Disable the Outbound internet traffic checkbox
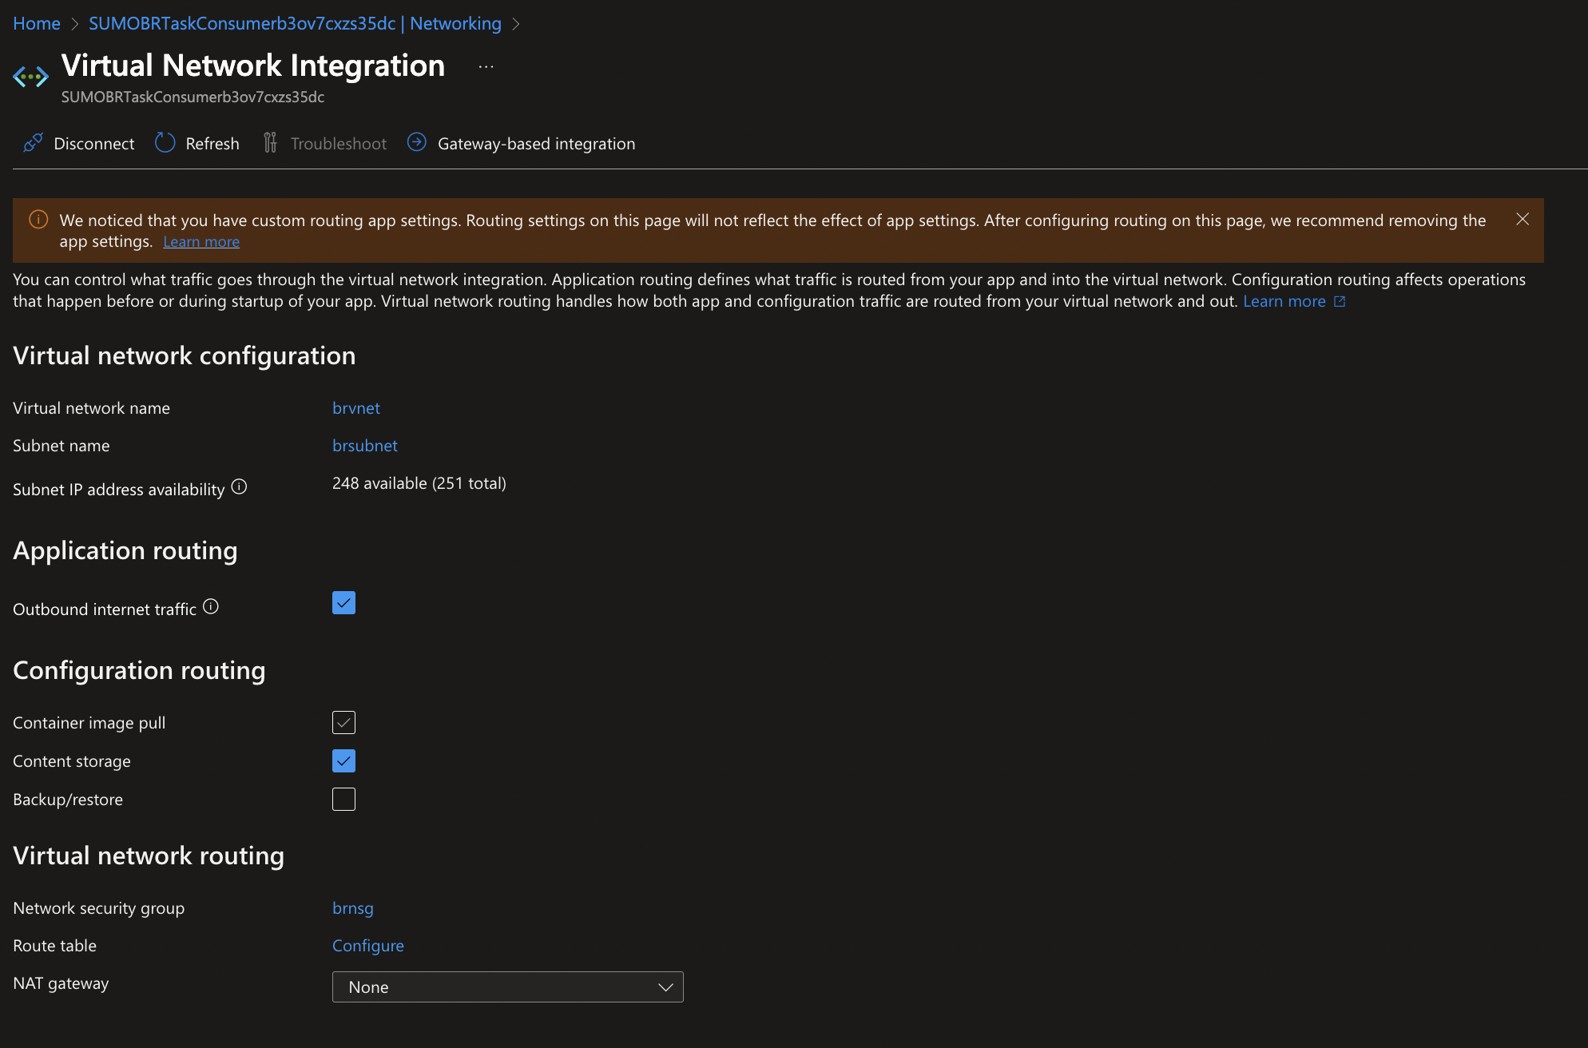Screen dimensions: 1588x1048 click(x=343, y=602)
